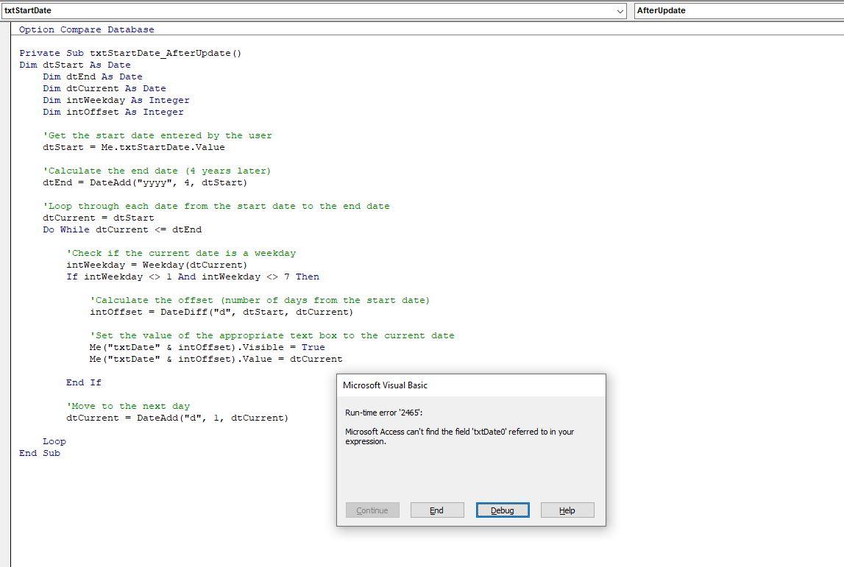
Task: Click the End button in the error dialog
Action: 437,510
